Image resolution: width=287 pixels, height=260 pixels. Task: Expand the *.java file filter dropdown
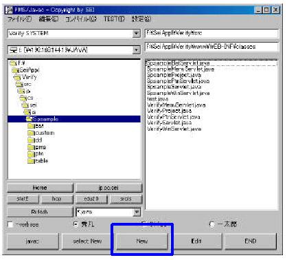(137, 212)
